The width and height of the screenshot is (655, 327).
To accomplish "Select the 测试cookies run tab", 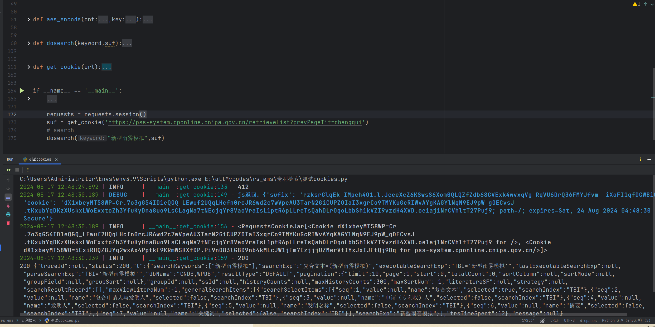I will point(40,159).
